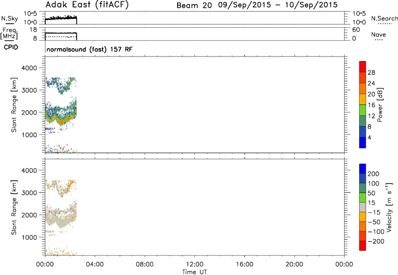Click the '08:00' time tick label
Image resolution: width=398 pixels, height=275 pixels.
[145, 265]
